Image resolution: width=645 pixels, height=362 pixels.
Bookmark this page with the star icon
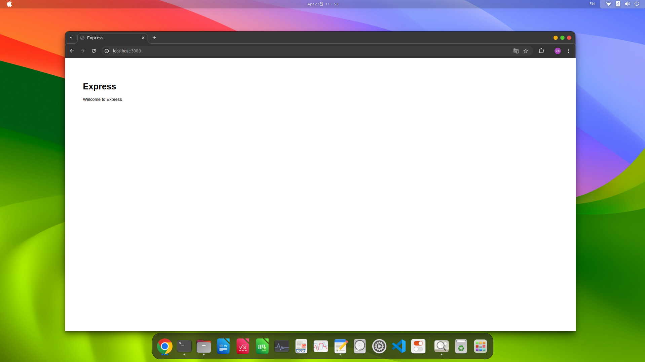(x=526, y=51)
